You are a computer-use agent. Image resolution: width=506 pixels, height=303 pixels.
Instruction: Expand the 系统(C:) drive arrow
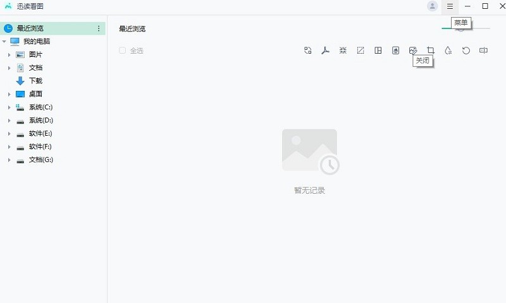click(x=9, y=107)
